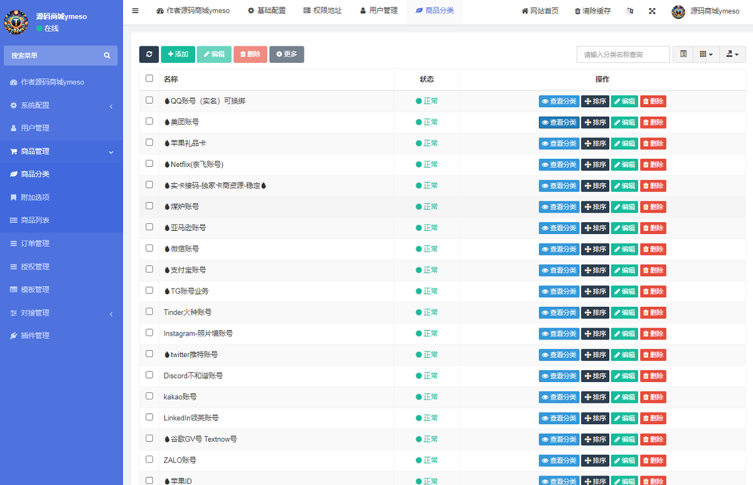Open the 更多 dropdown button
Viewport: 753px width, 485px height.
287,55
